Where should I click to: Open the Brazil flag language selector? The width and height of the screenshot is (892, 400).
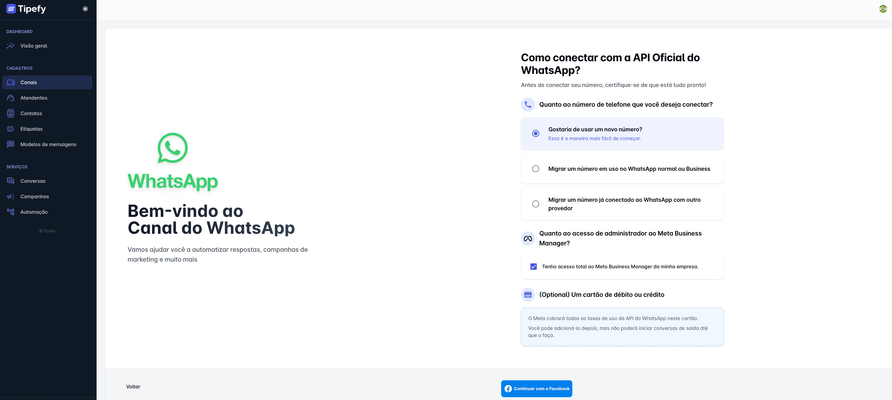883,9
